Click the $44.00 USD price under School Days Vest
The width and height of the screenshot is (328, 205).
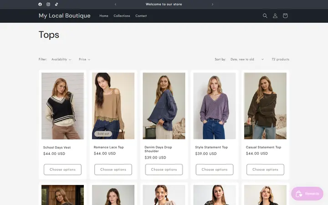pyautogui.click(x=54, y=154)
